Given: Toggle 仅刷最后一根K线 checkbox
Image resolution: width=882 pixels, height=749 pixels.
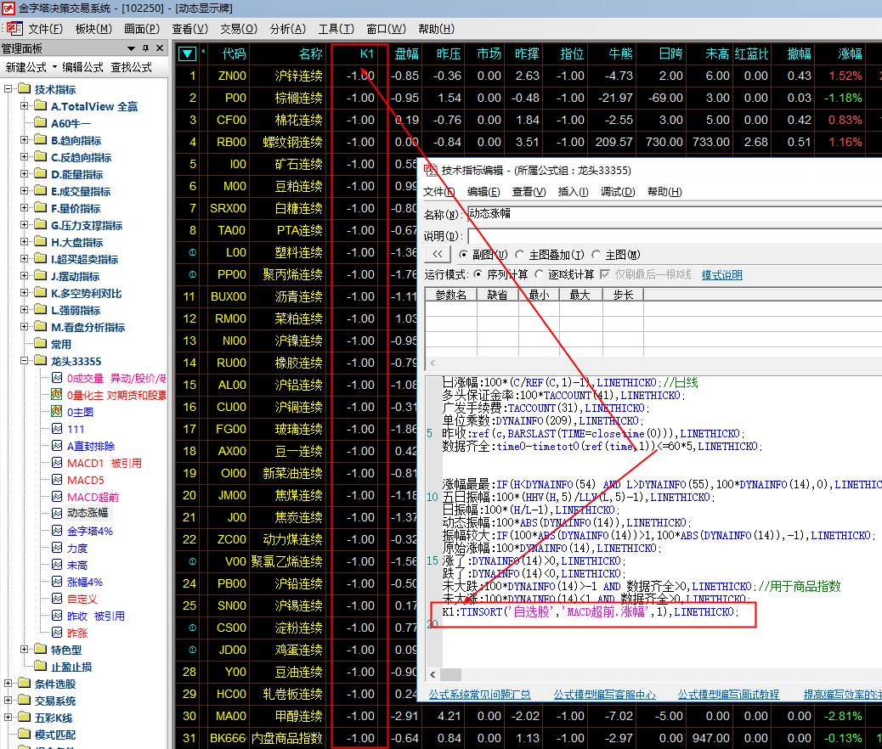Looking at the screenshot, I should pyautogui.click(x=605, y=274).
